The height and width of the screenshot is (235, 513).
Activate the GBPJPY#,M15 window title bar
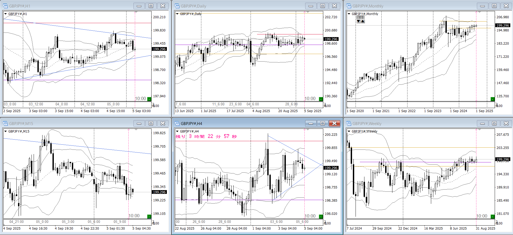67,123
